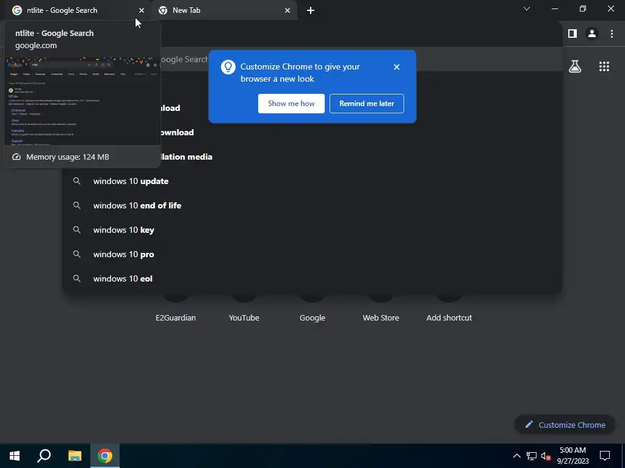Open File Explorer from the taskbar
Image resolution: width=625 pixels, height=468 pixels.
point(74,456)
